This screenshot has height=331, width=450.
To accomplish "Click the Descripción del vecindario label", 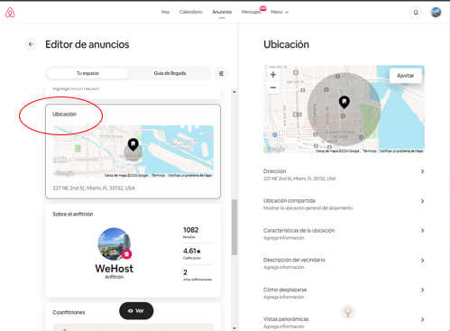I will pos(294,260).
